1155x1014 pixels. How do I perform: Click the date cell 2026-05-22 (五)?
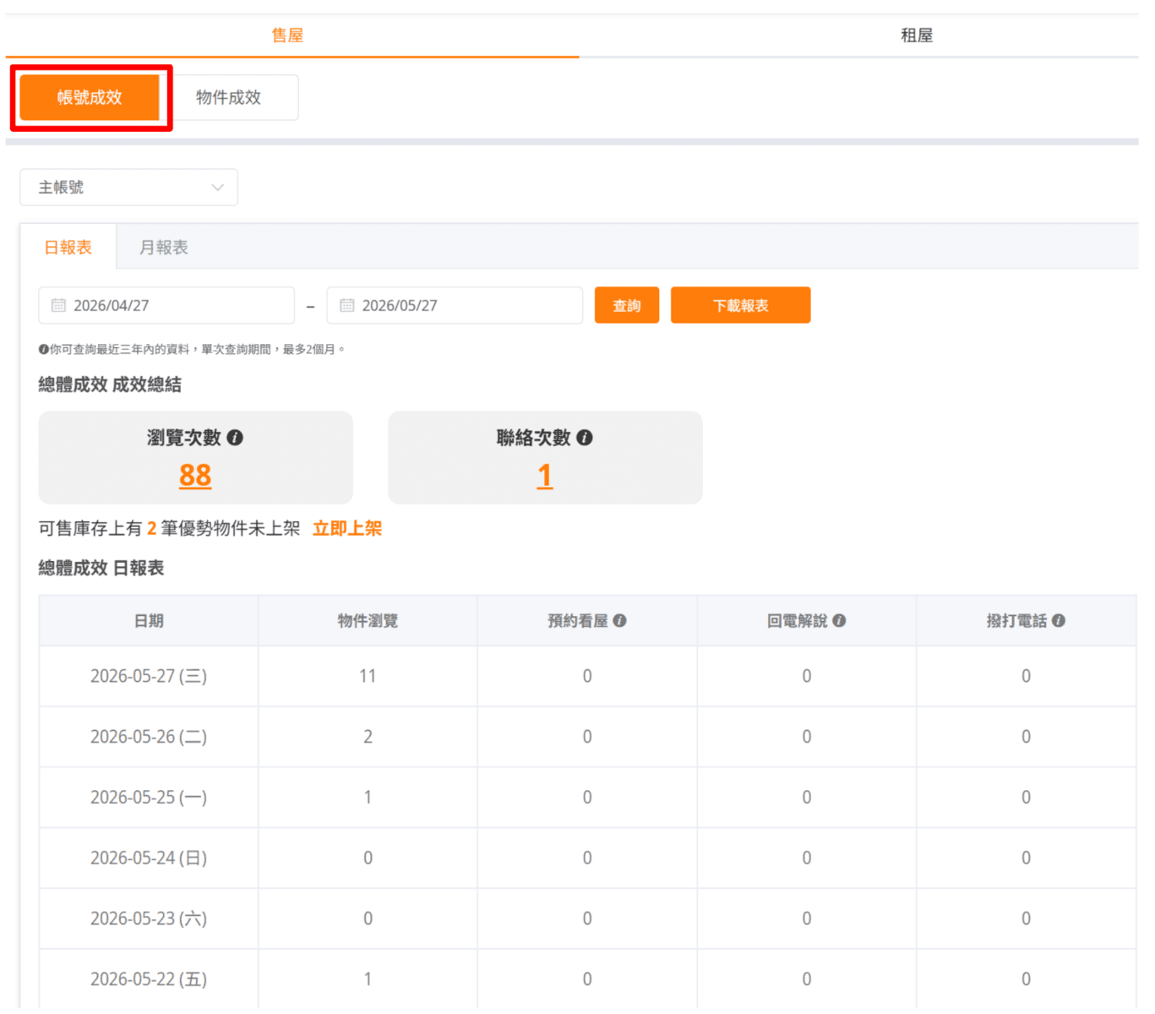[x=149, y=979]
